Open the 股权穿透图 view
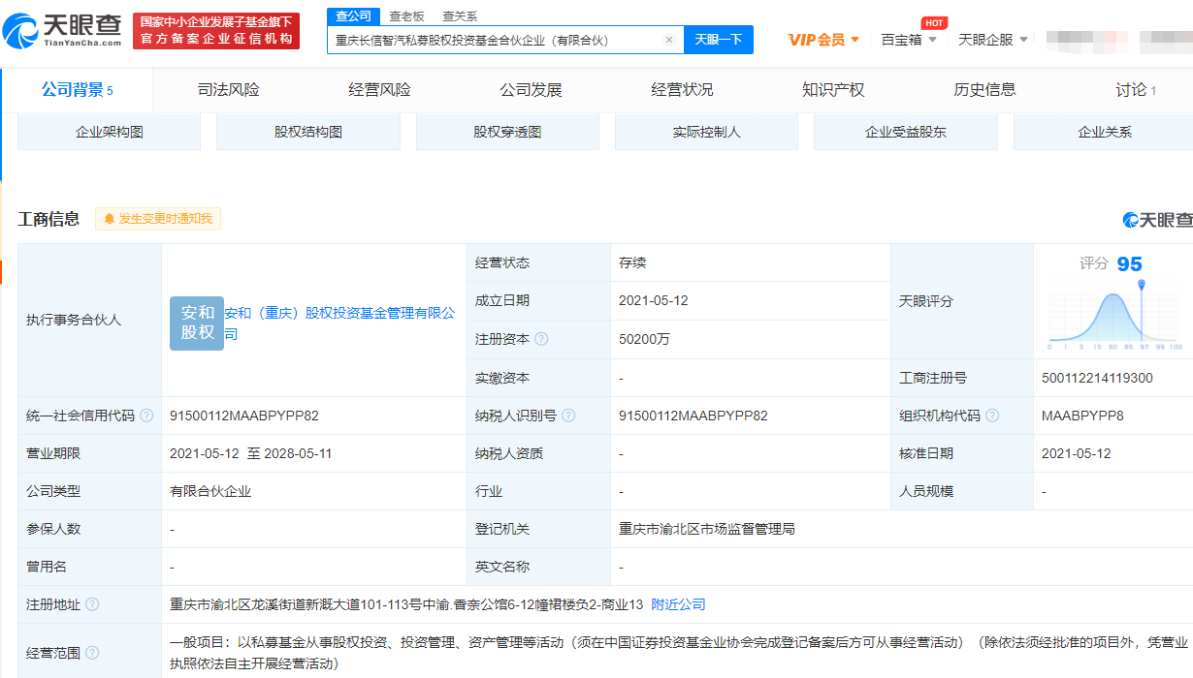This screenshot has width=1193, height=678. (507, 132)
